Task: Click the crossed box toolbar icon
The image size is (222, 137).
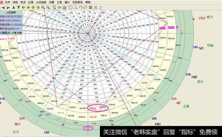Action: point(91,7)
